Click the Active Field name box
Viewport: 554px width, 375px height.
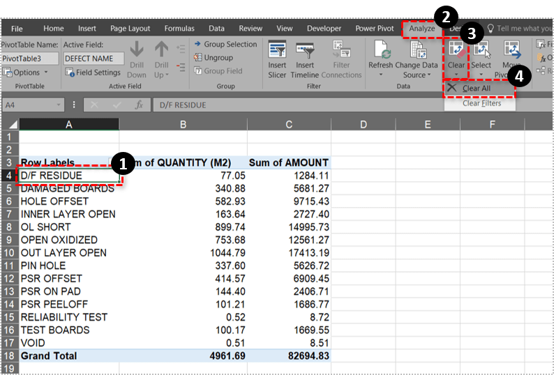pyautogui.click(x=93, y=59)
